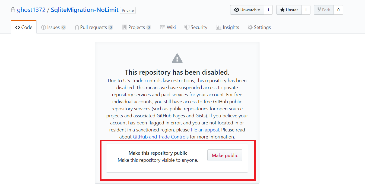Image resolution: width=365 pixels, height=195 pixels.
Task: Open the repository Settings tab
Action: (x=259, y=27)
